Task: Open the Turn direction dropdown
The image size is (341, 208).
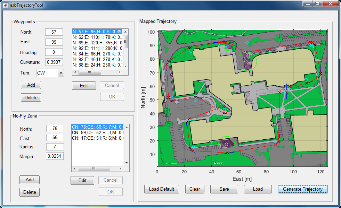Action: [61, 73]
